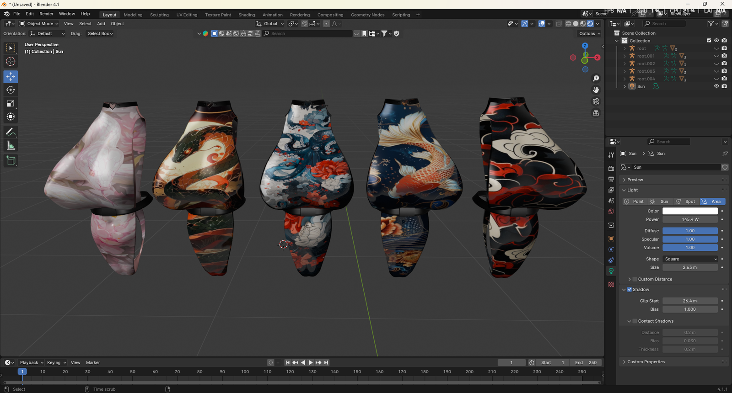Enable the Custom Distance checkbox
This screenshot has height=393, width=732.
[x=635, y=279]
